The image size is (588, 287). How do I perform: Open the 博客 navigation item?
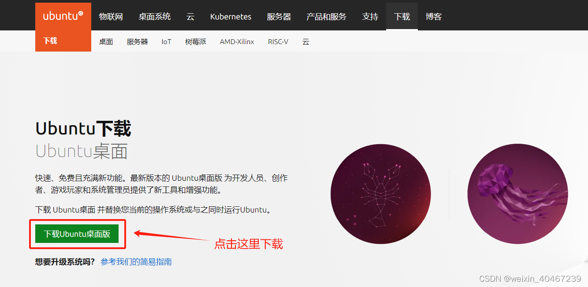(x=434, y=17)
